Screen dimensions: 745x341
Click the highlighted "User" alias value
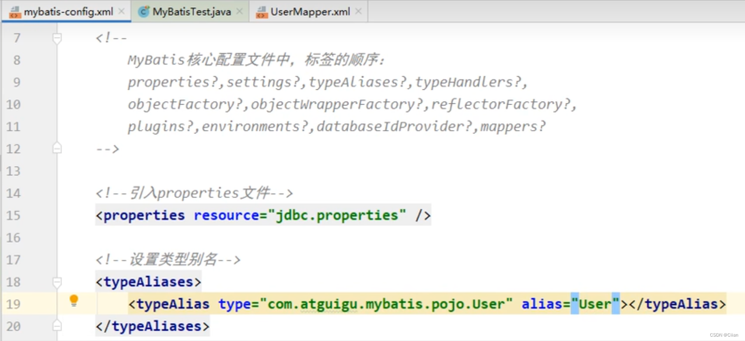point(595,304)
